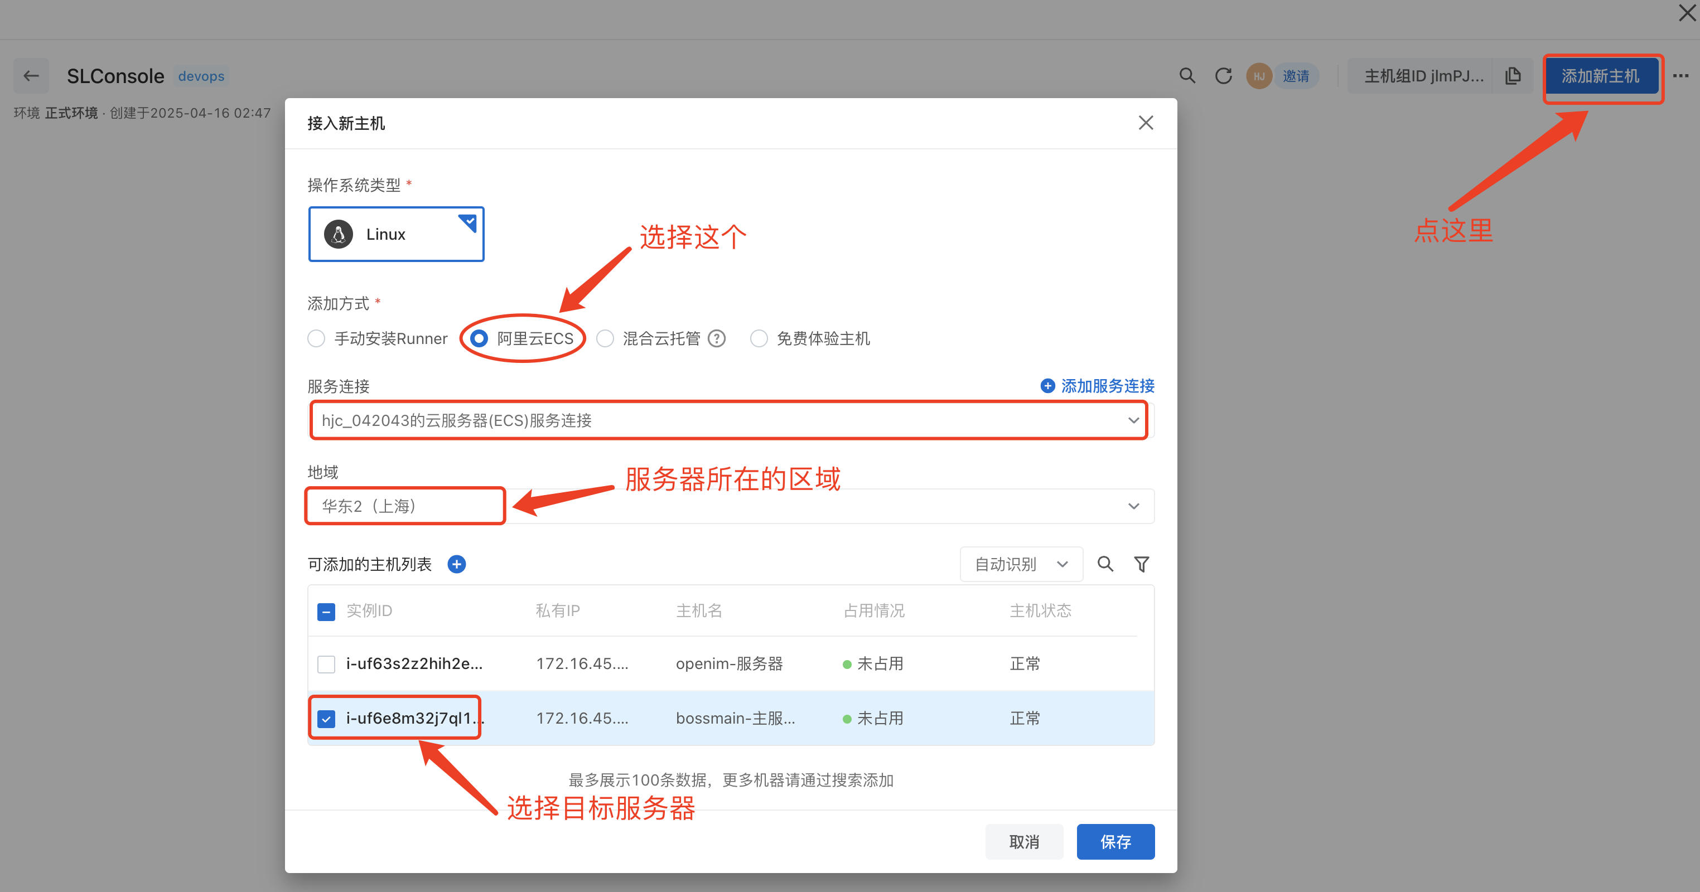1700x892 pixels.
Task: Close the outer panel using the top-right X
Action: [x=1687, y=12]
